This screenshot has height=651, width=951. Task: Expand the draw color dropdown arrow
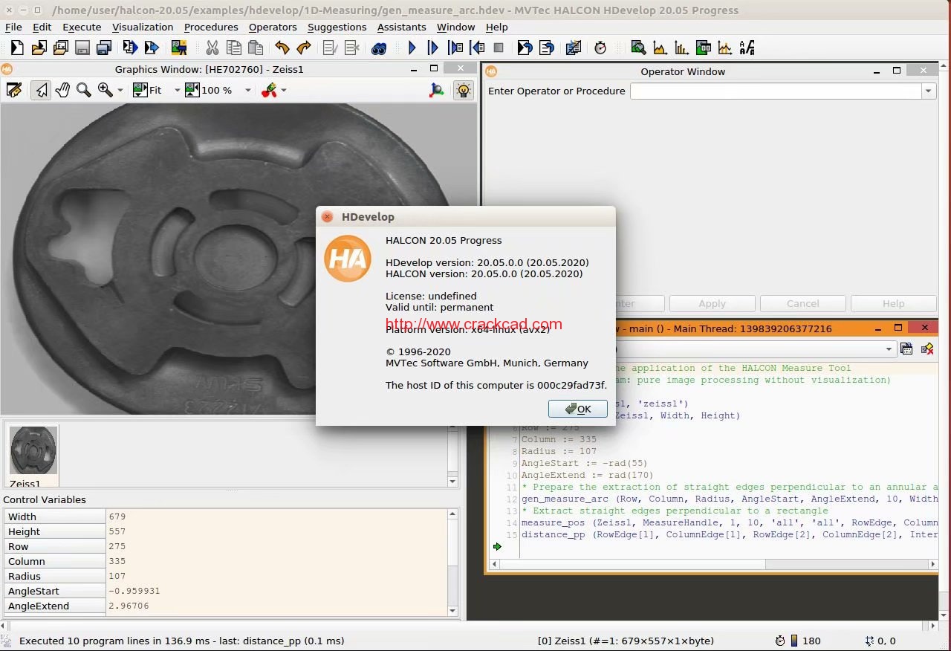pos(283,90)
